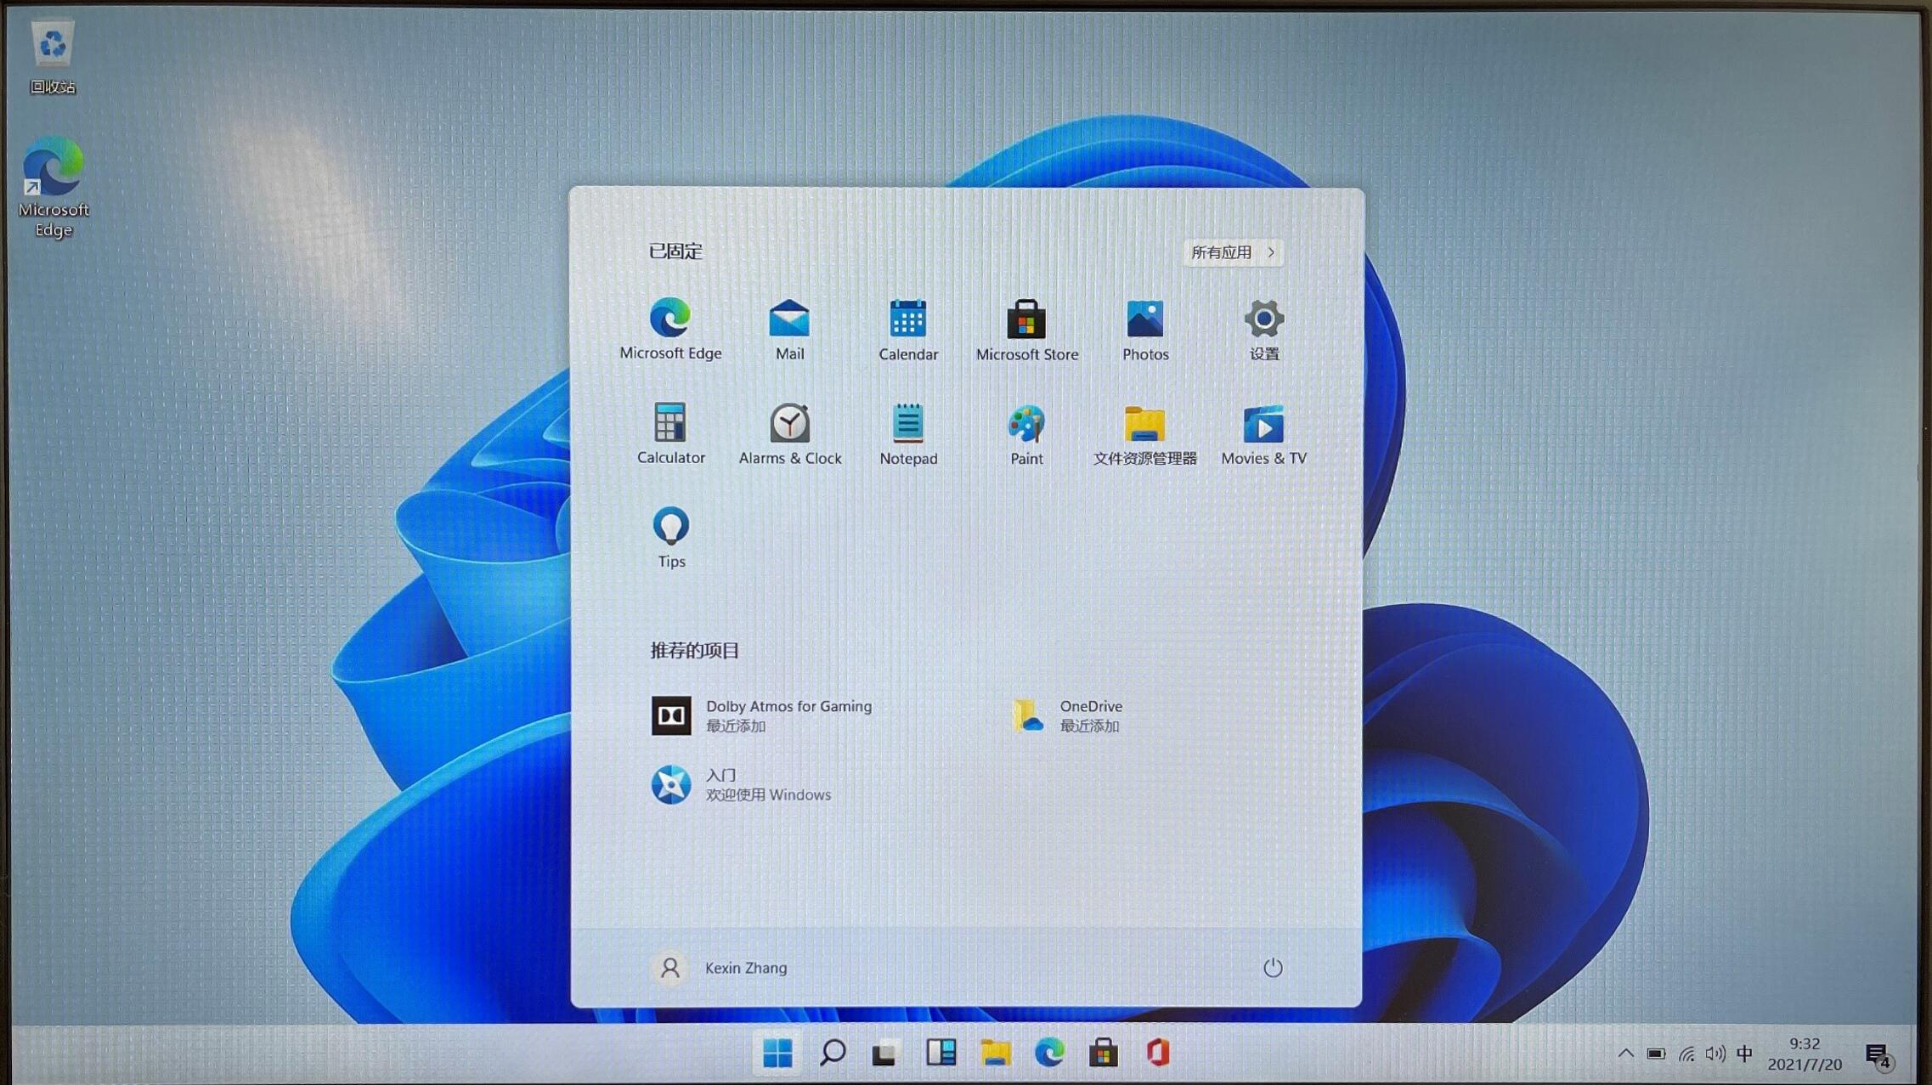Viewport: 1932px width, 1085px height.
Task: Open Calendar app
Action: pyautogui.click(x=909, y=328)
